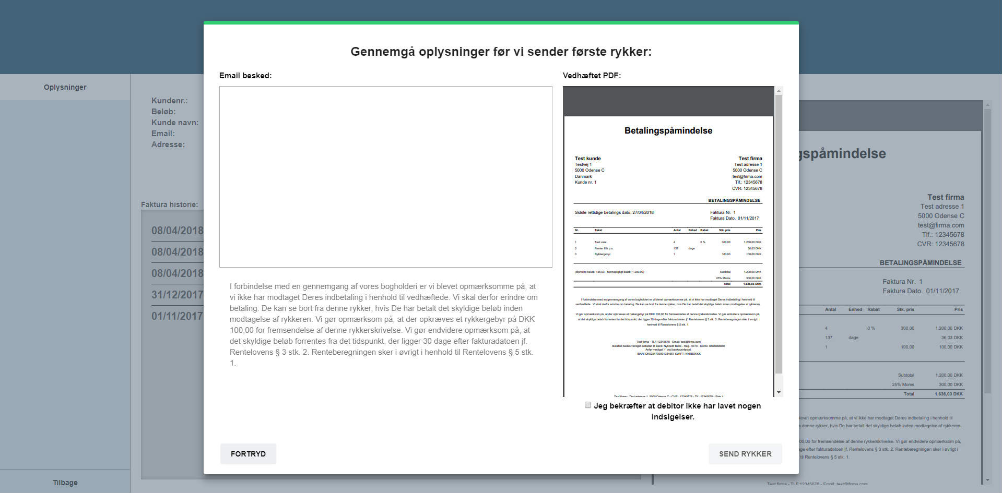Click FORTRYD to cancel sending the rykker
Image resolution: width=1002 pixels, height=493 pixels.
[x=248, y=453]
